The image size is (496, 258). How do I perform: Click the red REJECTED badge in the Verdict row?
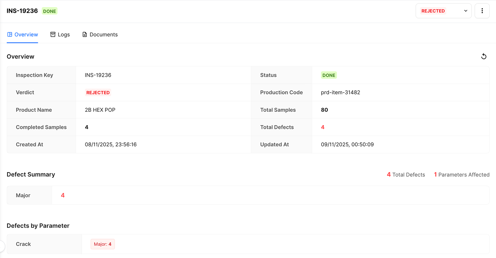click(x=98, y=93)
